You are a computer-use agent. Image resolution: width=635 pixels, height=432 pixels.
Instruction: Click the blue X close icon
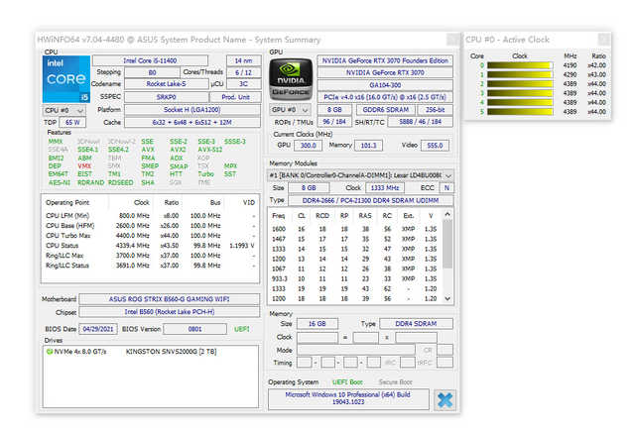[445, 398]
